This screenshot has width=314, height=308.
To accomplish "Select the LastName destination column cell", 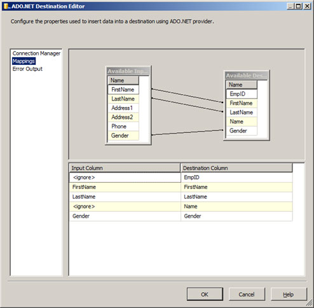I will point(236,197).
